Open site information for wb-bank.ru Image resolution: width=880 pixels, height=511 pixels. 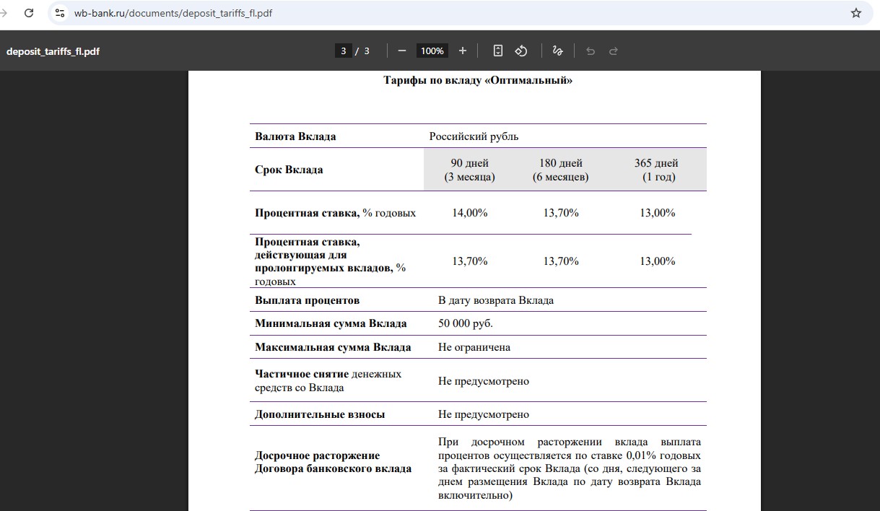point(60,13)
